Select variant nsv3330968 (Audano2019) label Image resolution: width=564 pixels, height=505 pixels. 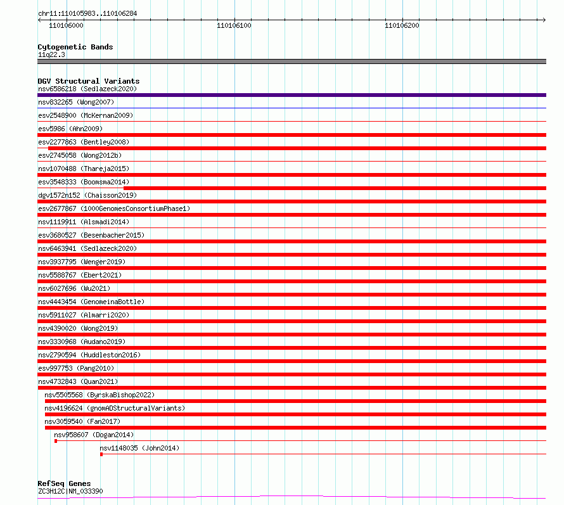(x=82, y=342)
